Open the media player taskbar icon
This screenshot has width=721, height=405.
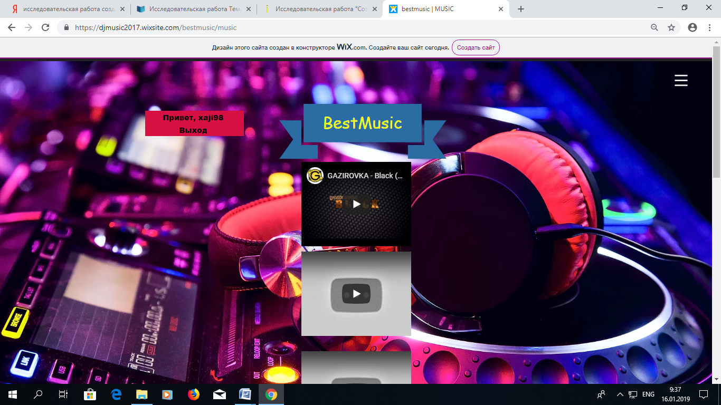168,394
